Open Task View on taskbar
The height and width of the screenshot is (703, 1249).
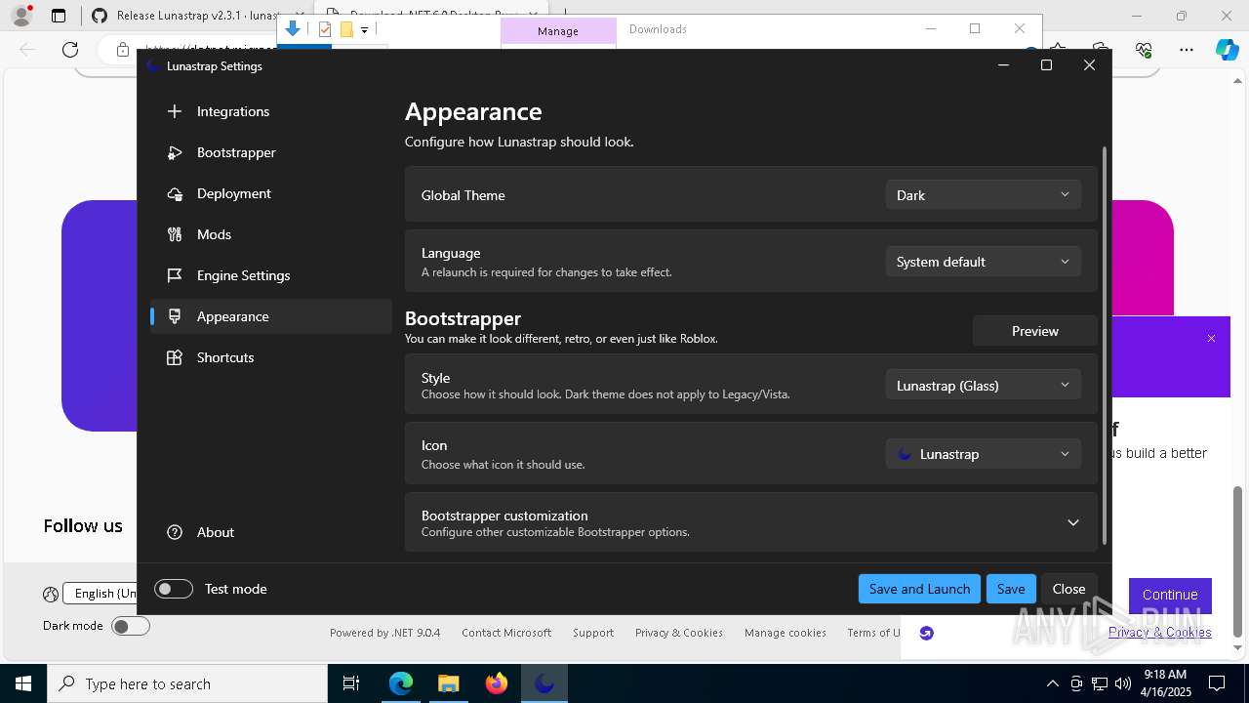pyautogui.click(x=351, y=683)
